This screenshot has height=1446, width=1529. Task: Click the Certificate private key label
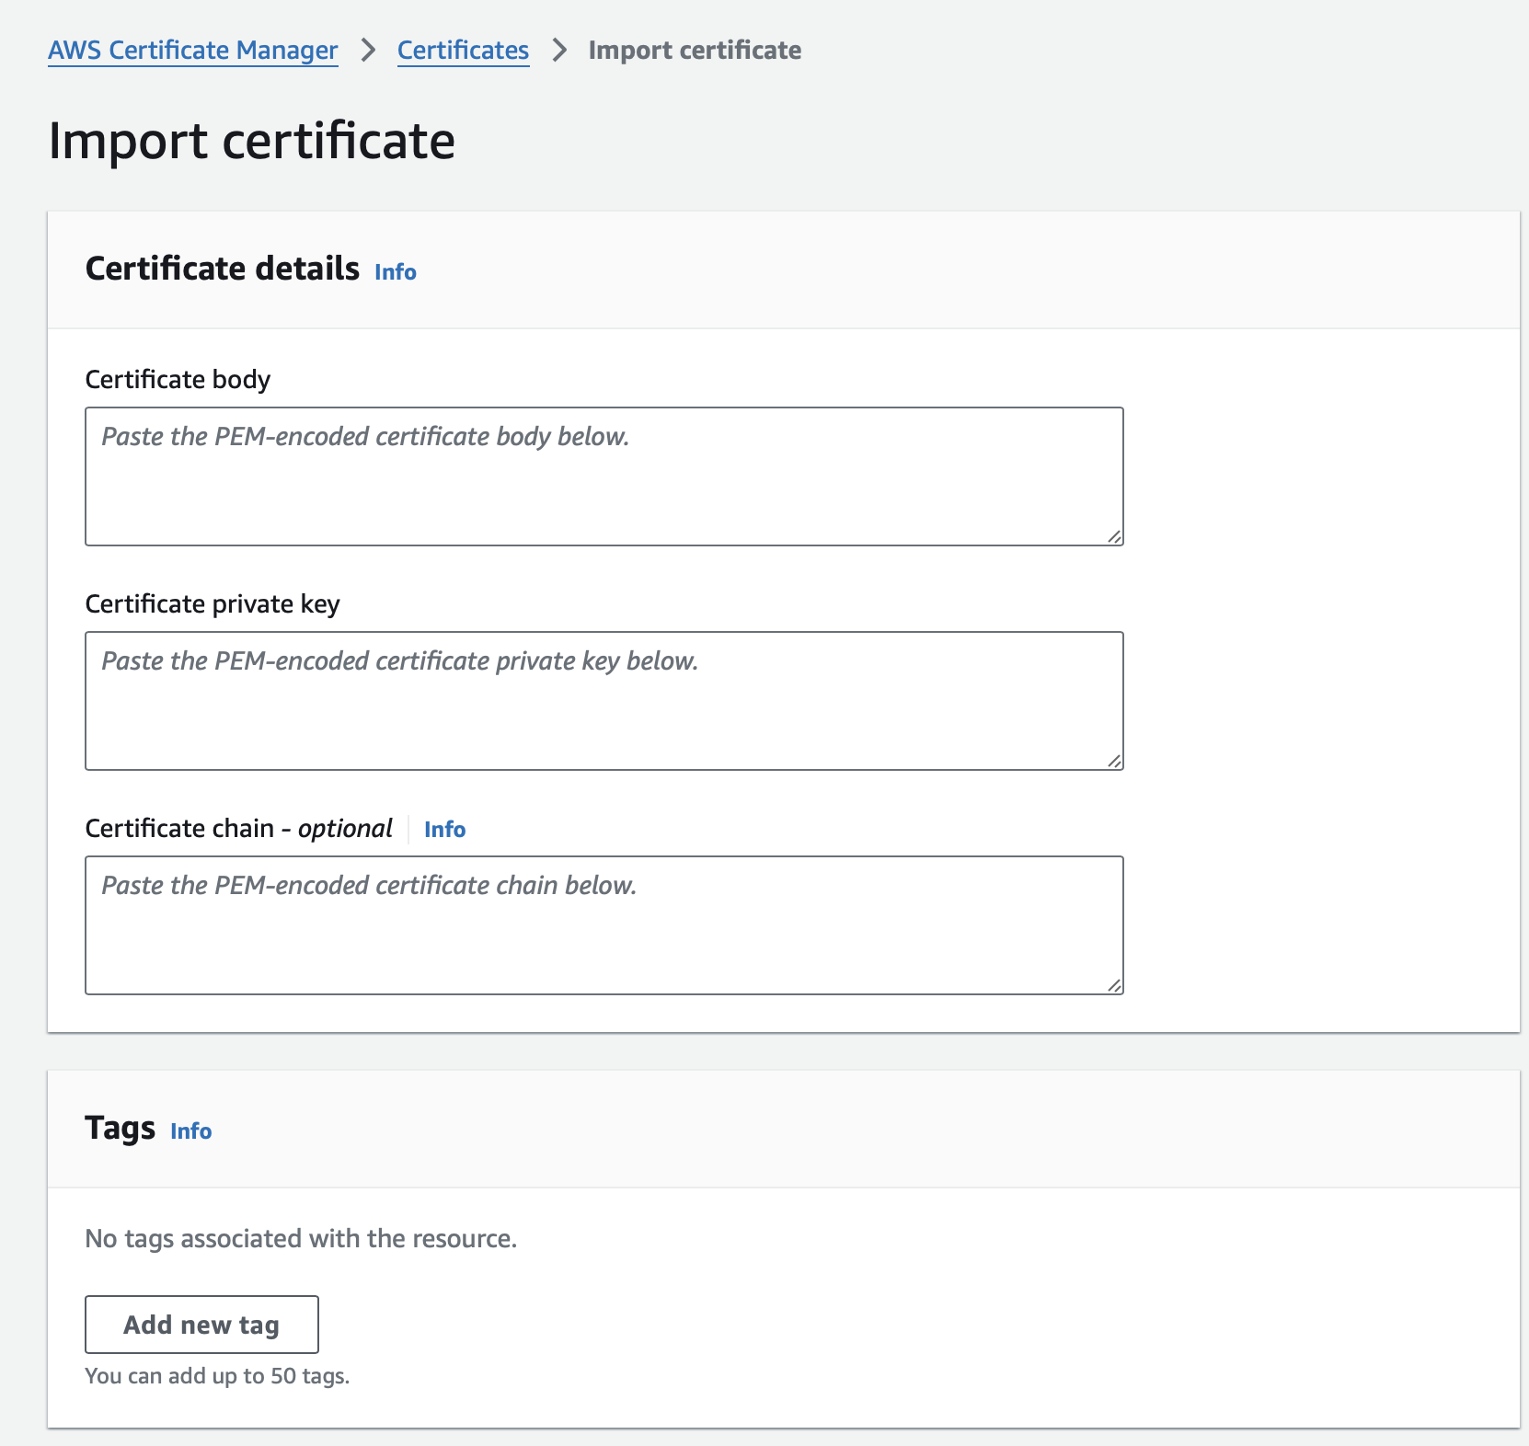[213, 604]
